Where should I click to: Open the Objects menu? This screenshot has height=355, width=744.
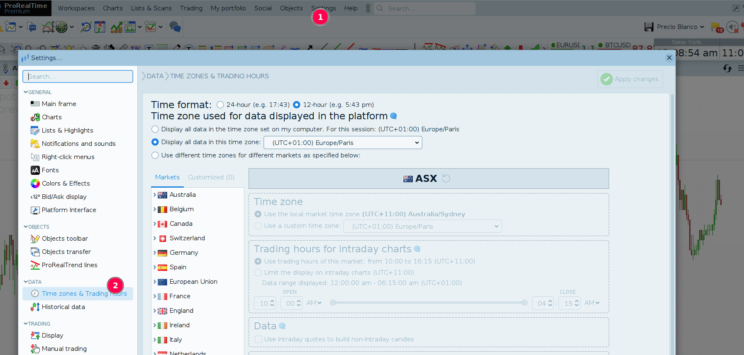click(291, 8)
